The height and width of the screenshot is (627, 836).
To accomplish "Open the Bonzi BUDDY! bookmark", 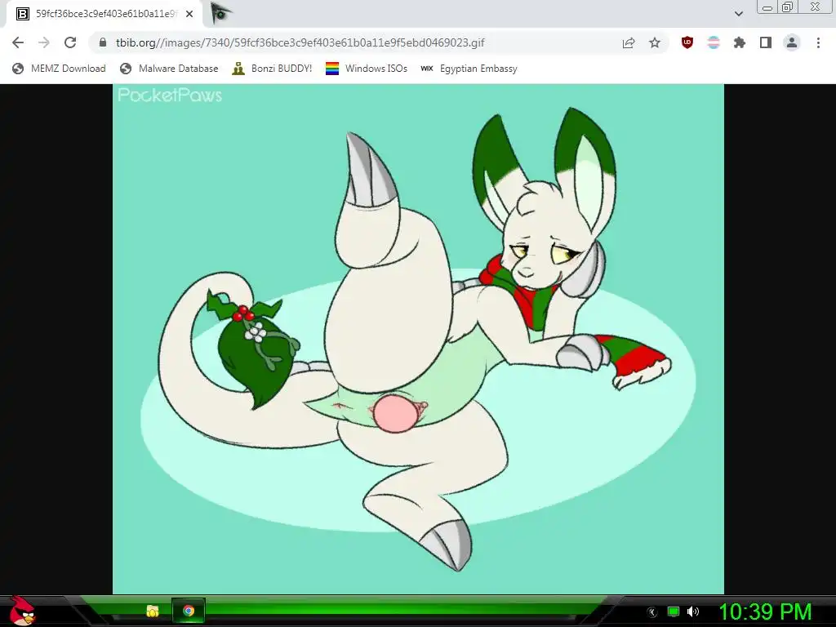I will (x=272, y=69).
